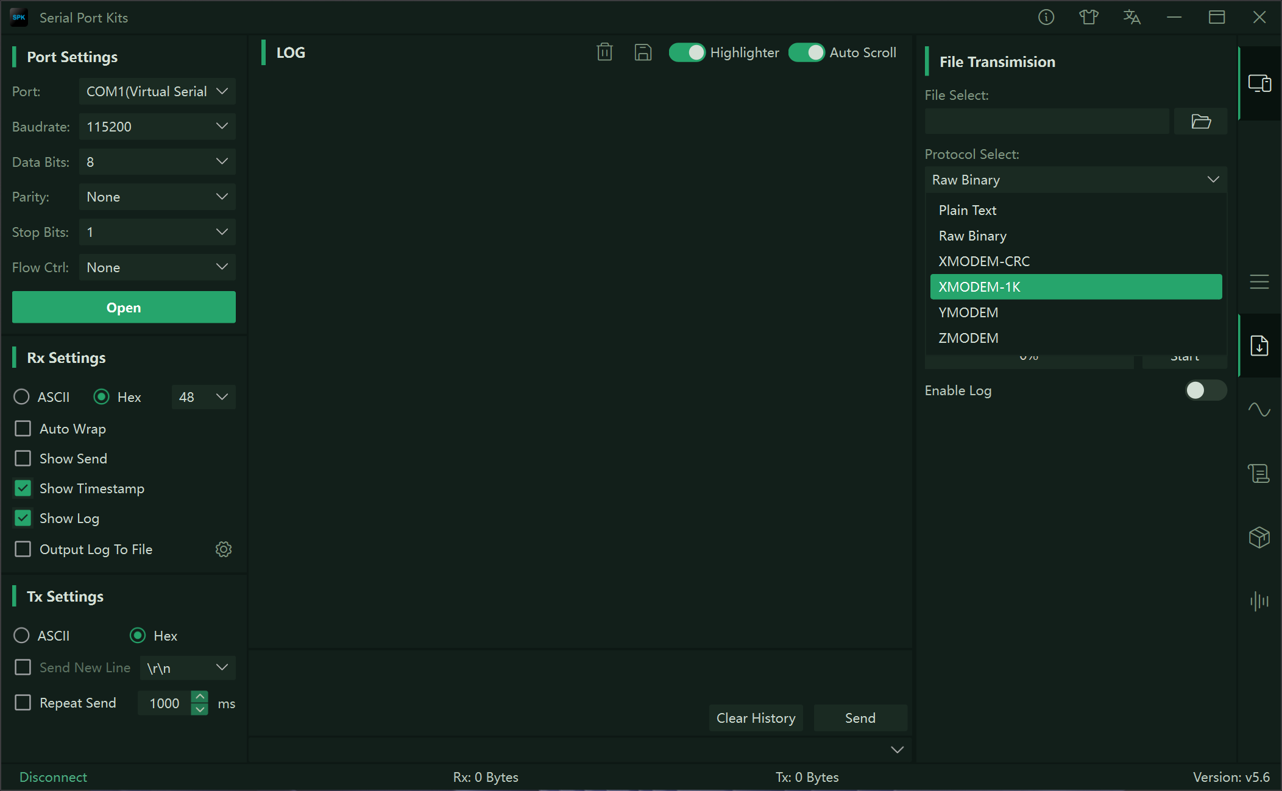Open the file browse folder icon

[x=1200, y=122]
